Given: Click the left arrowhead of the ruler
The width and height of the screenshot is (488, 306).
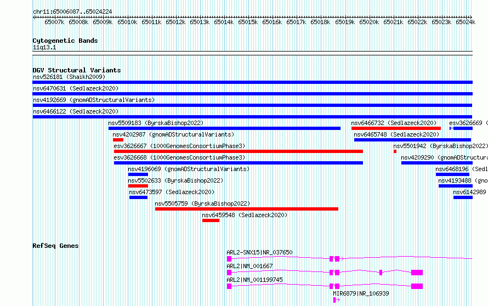Looking at the screenshot, I should 34,17.
